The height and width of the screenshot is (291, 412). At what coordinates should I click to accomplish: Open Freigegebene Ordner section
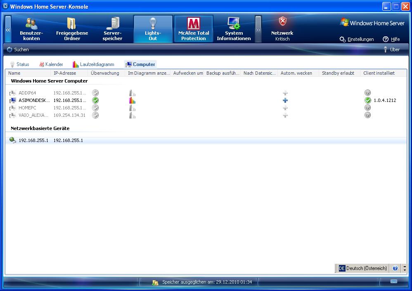72,29
